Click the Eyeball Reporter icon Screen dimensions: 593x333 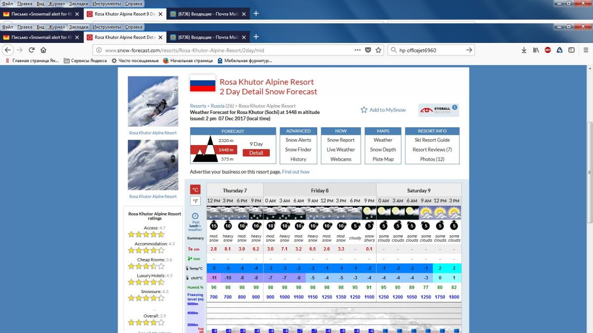[x=438, y=110]
